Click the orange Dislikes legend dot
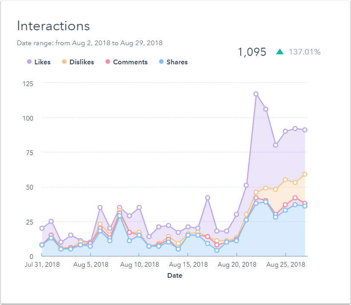The height and width of the screenshot is (305, 351). (x=64, y=62)
